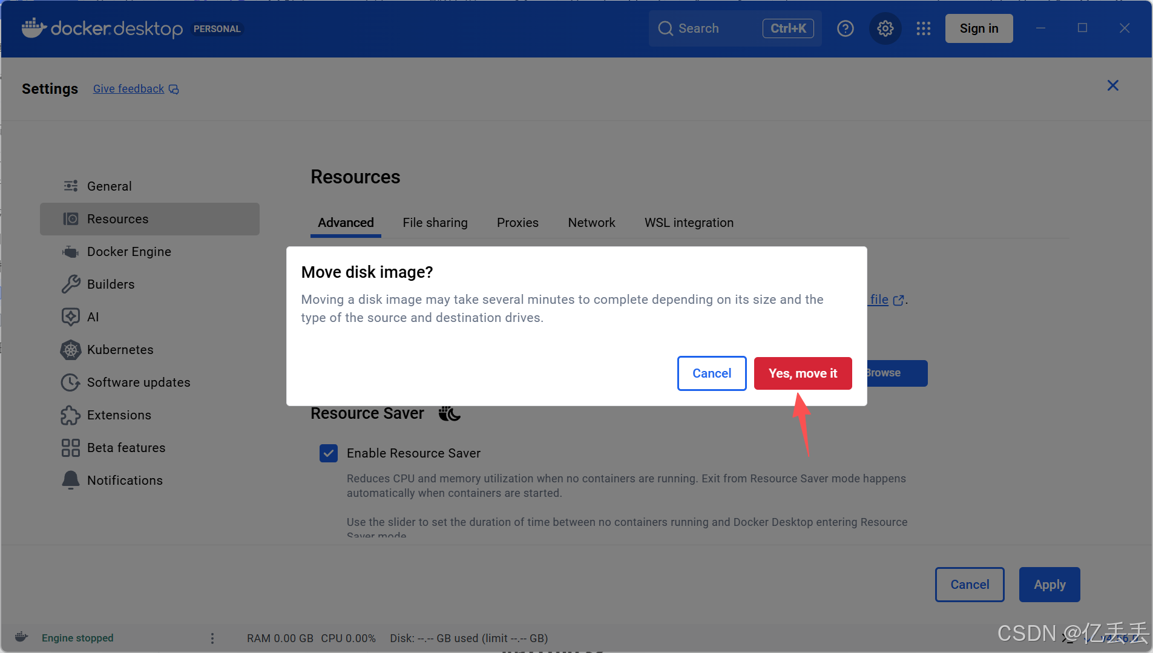Screen dimensions: 1153x653
Task: Click Disk used status entry
Action: [x=469, y=638]
